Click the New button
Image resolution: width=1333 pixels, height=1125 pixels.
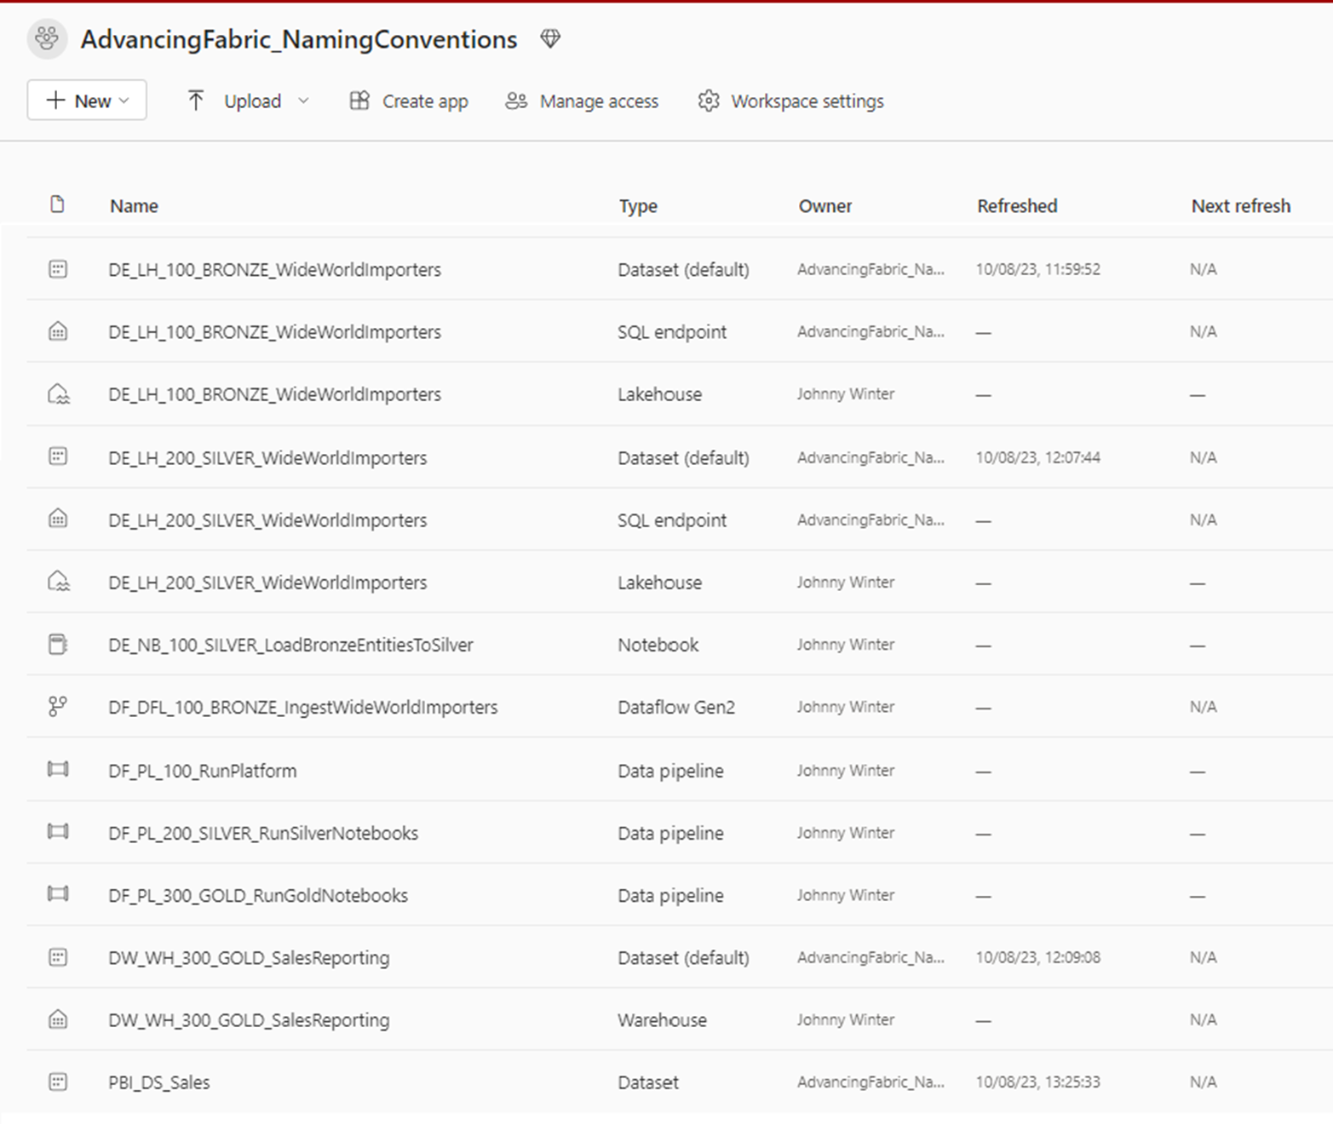(x=86, y=100)
